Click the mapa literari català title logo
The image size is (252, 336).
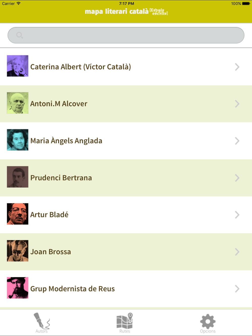(126, 12)
